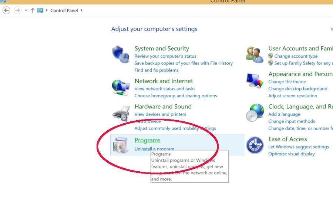Open Optimize visual display
Viewport: 333px width, 222px height.
point(292,154)
